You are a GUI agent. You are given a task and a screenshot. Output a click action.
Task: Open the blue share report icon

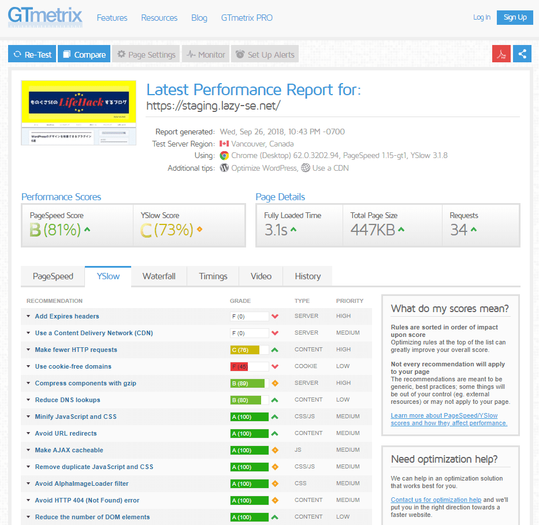(x=522, y=53)
